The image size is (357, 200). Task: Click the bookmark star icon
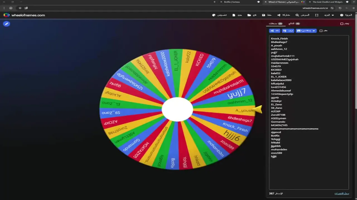(x=20, y=8)
